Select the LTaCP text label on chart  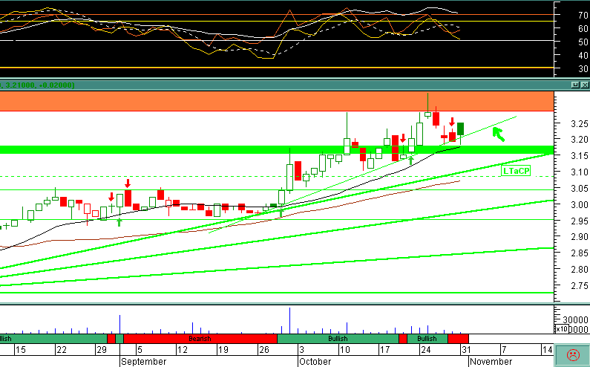pos(517,171)
